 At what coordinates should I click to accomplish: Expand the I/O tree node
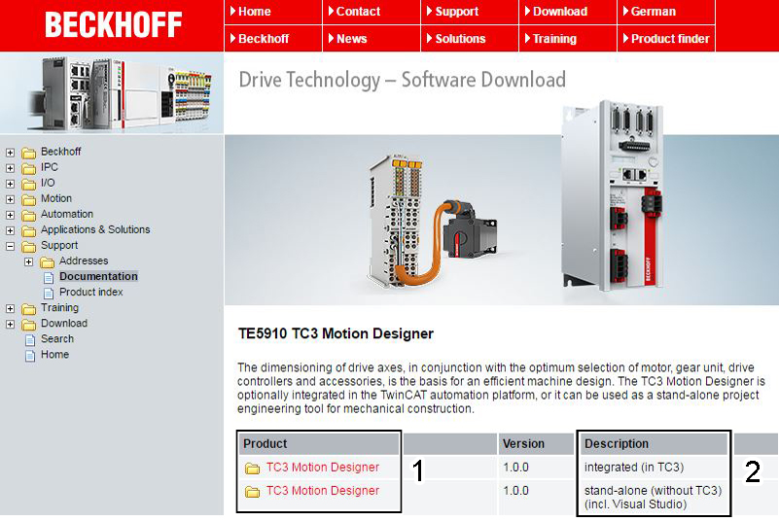tap(10, 184)
